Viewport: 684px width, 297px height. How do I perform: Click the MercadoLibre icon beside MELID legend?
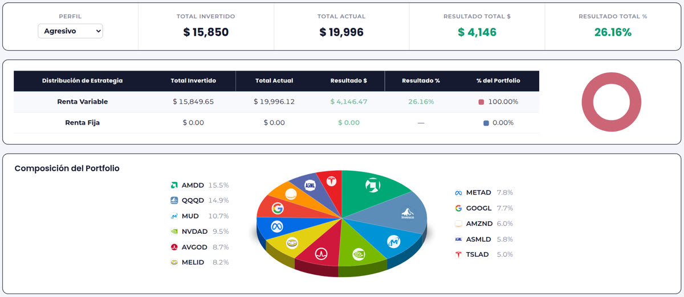coord(174,262)
